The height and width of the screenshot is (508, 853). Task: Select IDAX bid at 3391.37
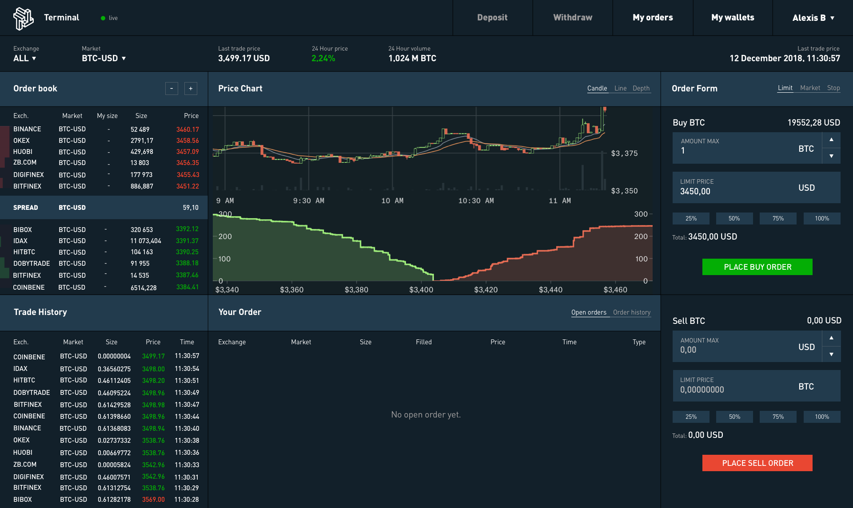tap(104, 241)
